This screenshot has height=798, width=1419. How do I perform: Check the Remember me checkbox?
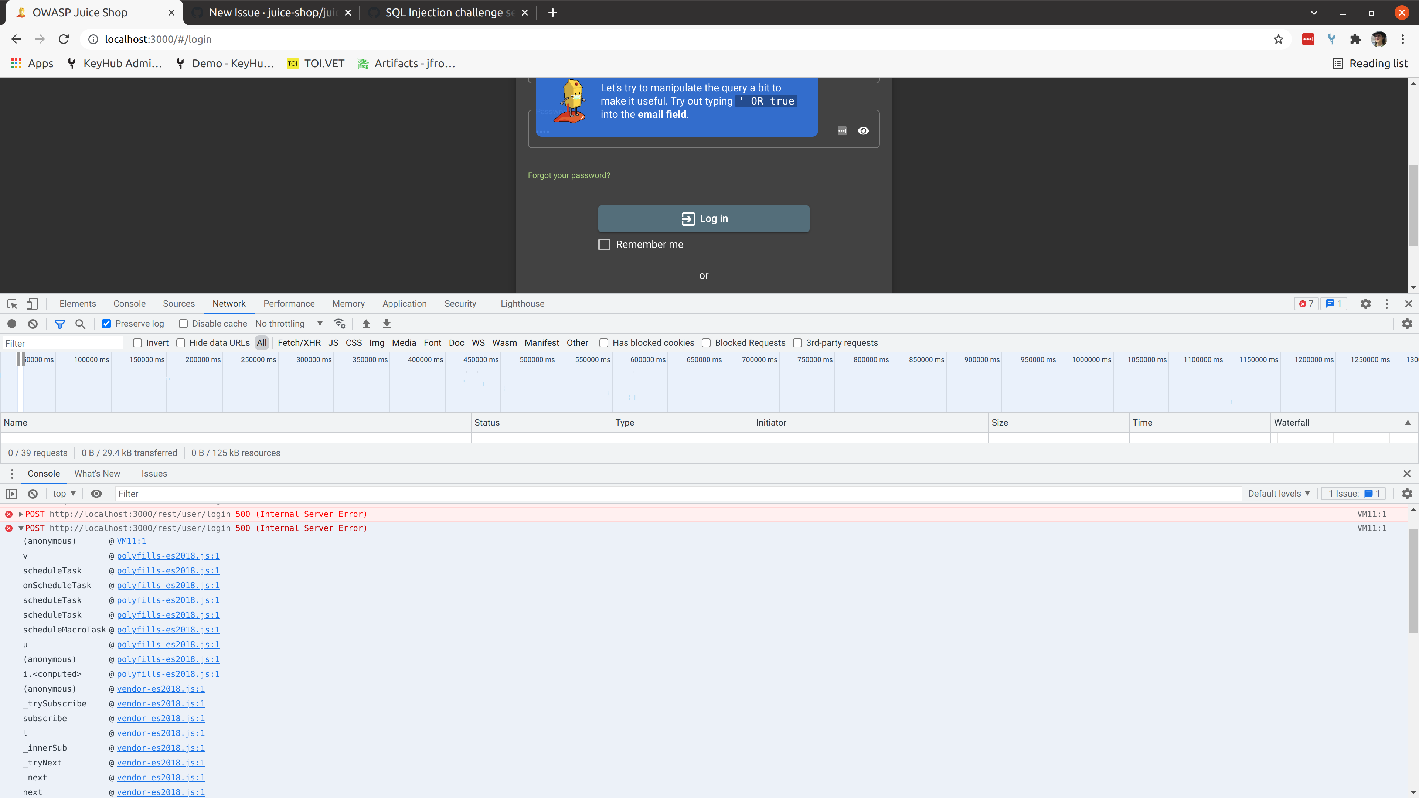tap(604, 245)
